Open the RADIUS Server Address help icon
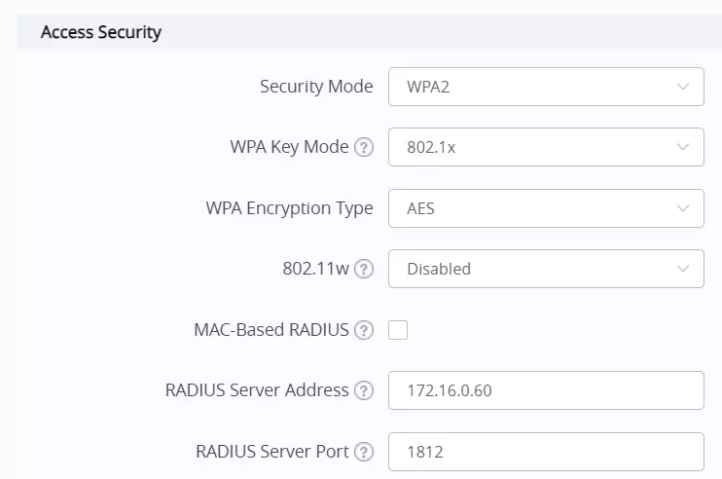722x479 pixels. 364,390
